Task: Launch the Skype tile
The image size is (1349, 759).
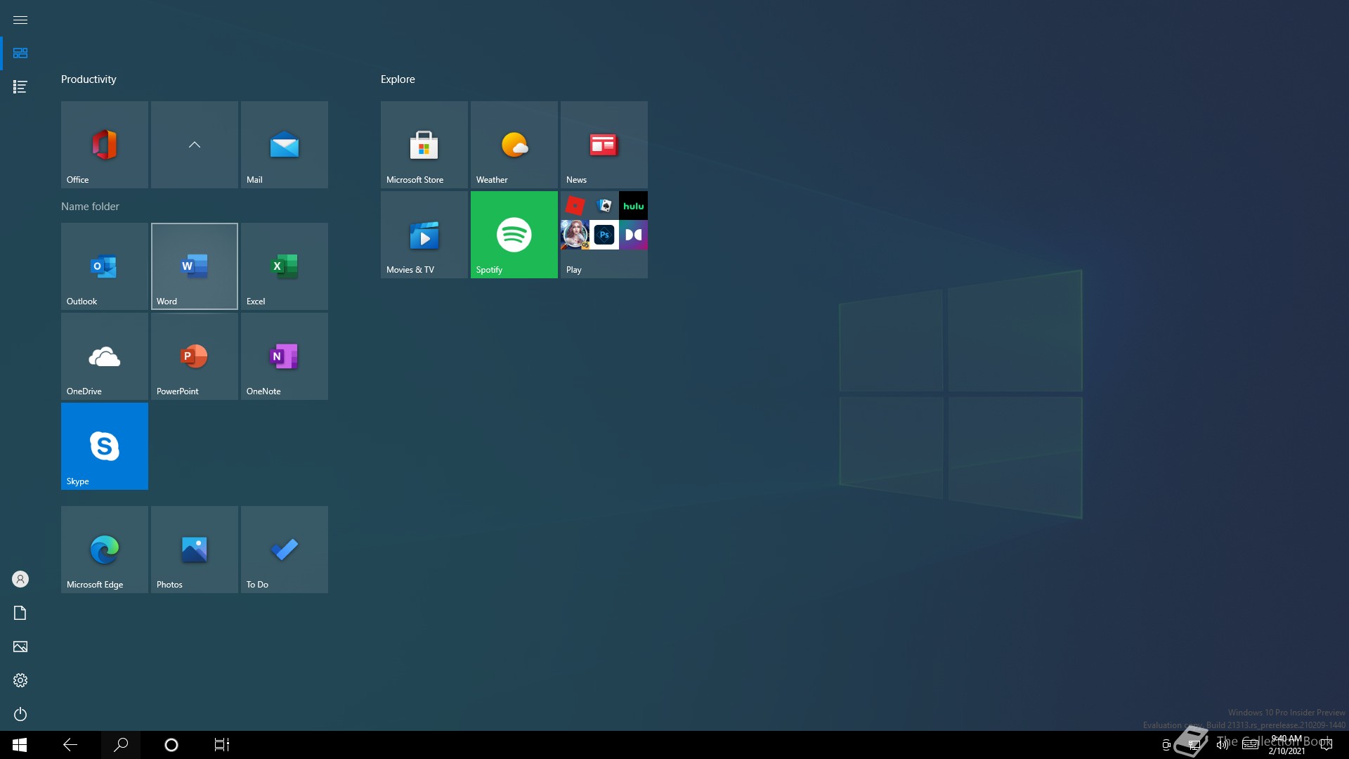Action: [x=105, y=446]
